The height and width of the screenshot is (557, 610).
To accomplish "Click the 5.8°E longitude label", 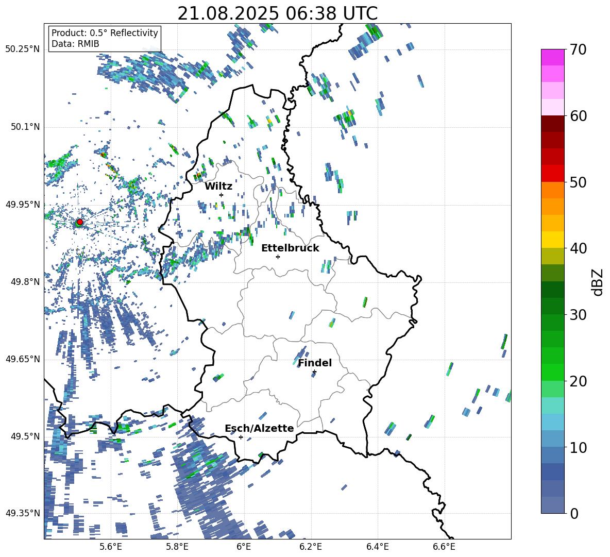I will 177,547.
